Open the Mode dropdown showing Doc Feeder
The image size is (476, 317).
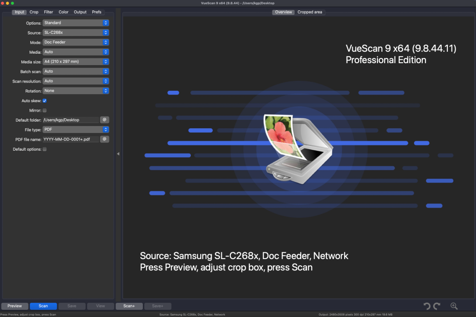(76, 42)
